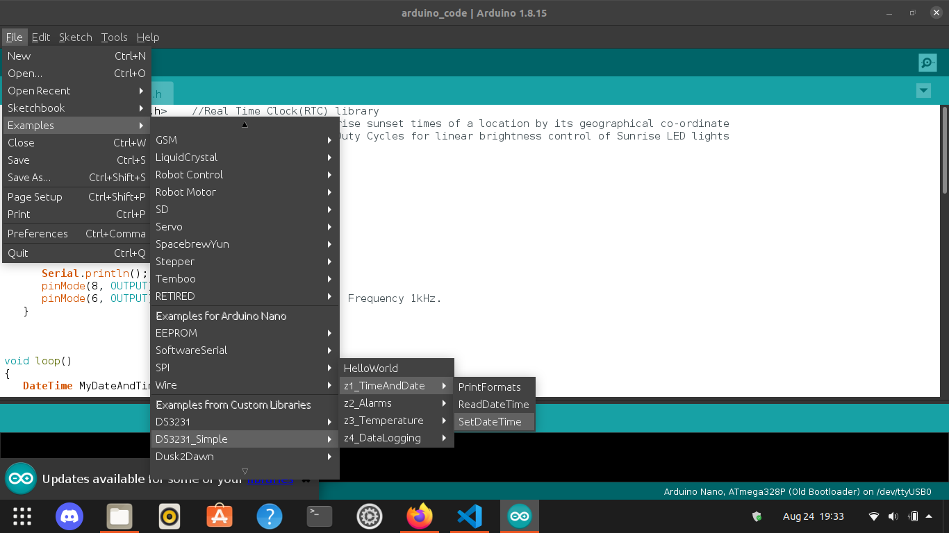Open Preferences from the File menu
Viewport: 949px width, 533px height.
coord(76,234)
